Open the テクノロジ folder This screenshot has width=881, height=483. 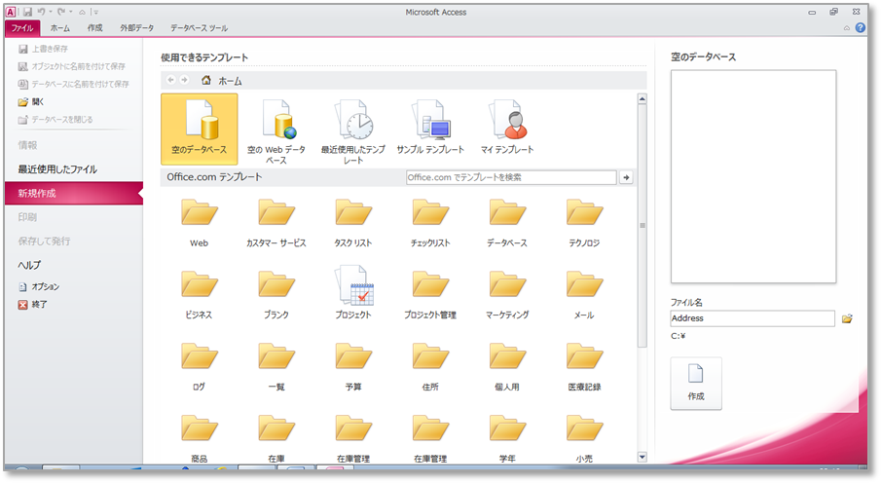pos(584,223)
